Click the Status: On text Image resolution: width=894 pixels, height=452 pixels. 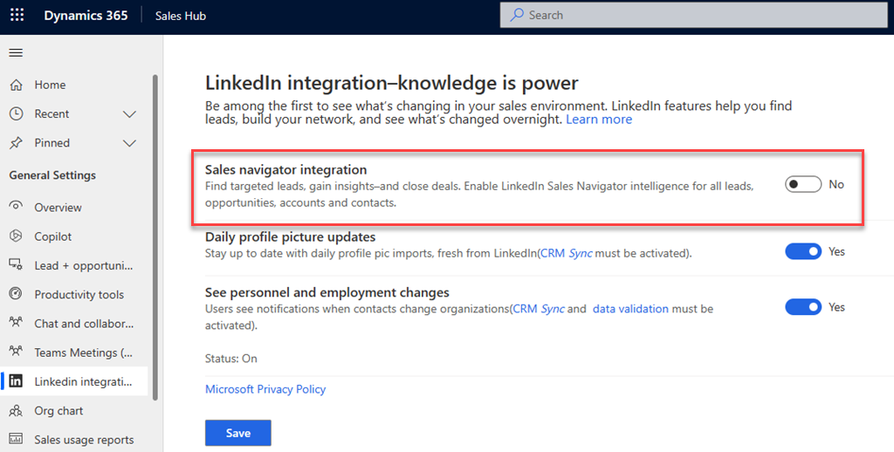[x=230, y=359]
